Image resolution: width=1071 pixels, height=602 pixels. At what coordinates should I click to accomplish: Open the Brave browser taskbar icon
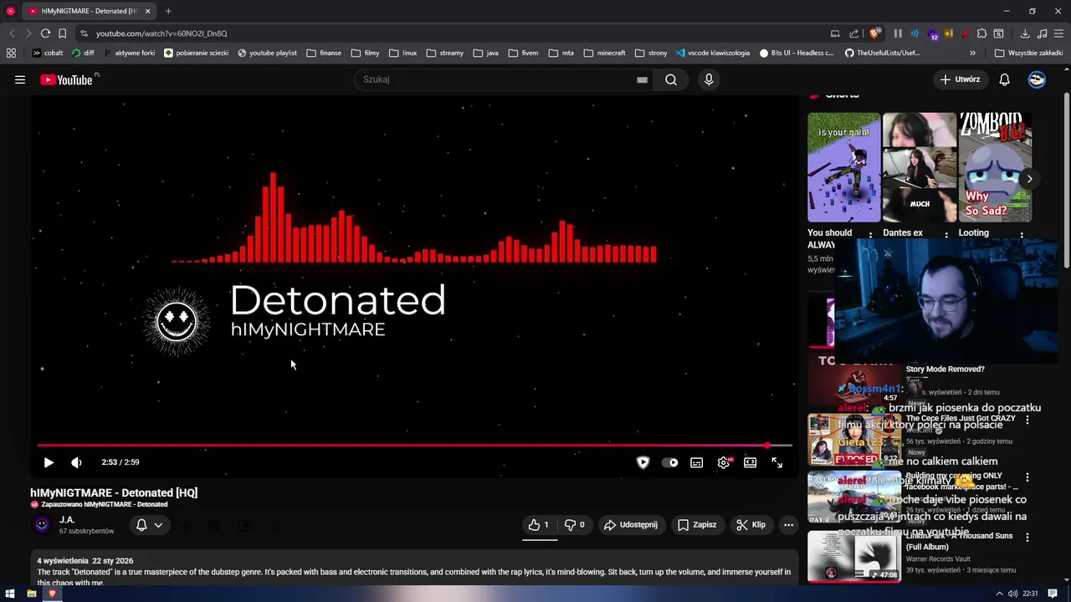(x=52, y=594)
